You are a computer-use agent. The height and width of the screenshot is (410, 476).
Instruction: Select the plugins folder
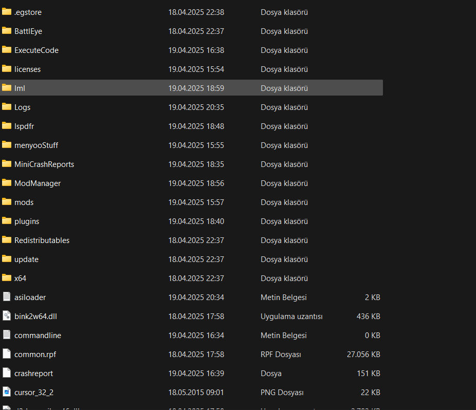(x=27, y=221)
